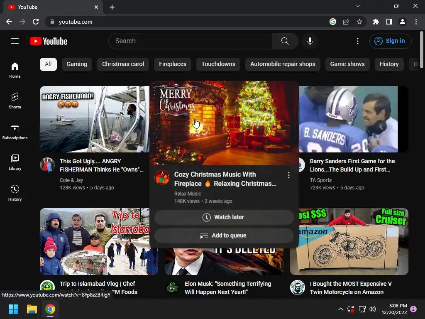425x319 pixels.
Task: Open the Relax Music channel link
Action: (188, 194)
